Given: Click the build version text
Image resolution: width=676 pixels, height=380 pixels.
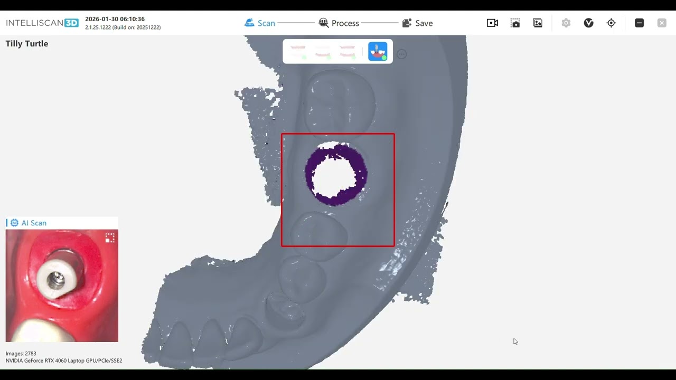Looking at the screenshot, I should point(123,27).
